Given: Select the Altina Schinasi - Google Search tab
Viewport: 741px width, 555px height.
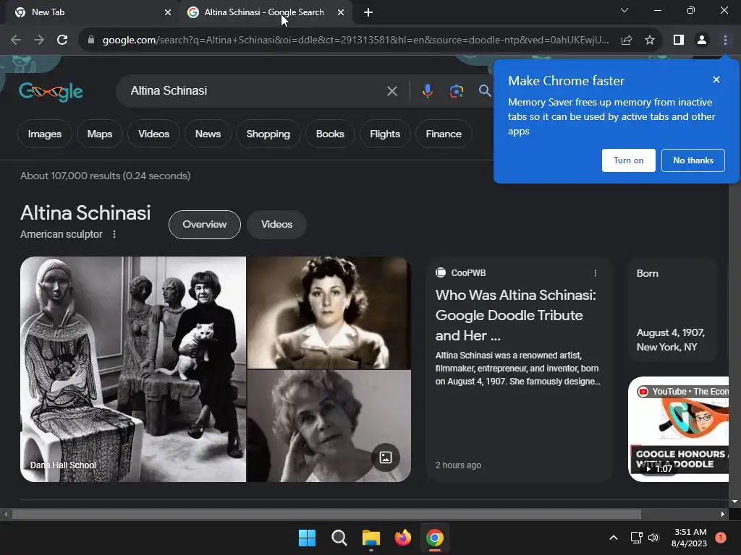Looking at the screenshot, I should tap(266, 12).
